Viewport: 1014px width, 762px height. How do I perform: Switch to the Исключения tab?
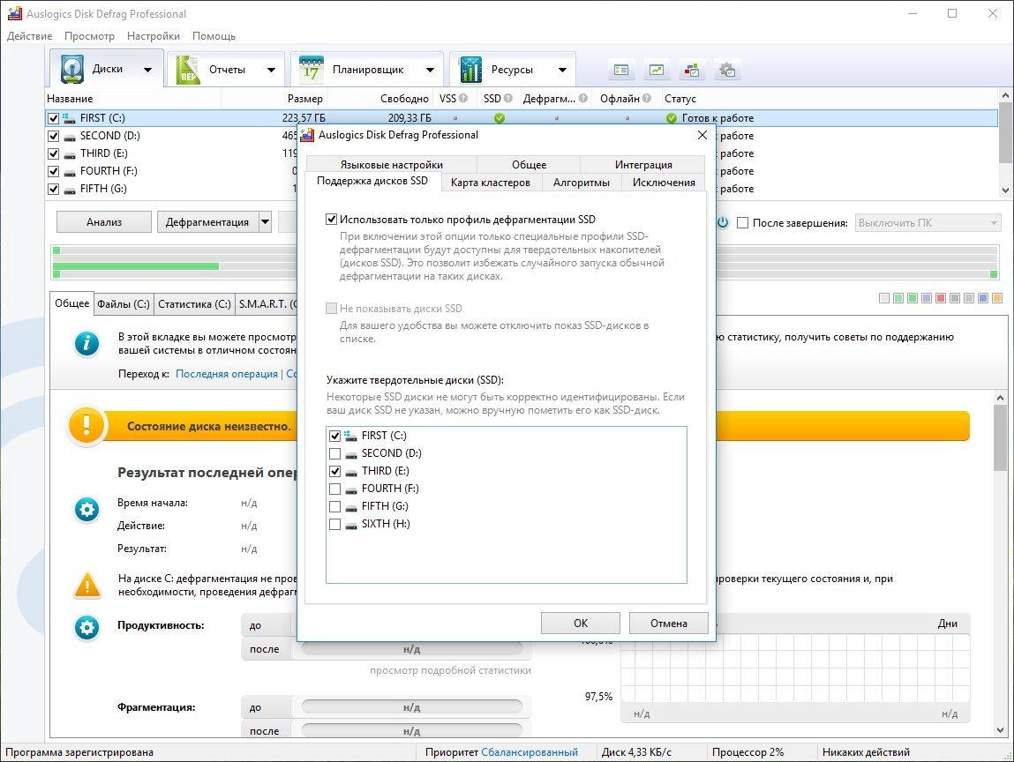click(x=664, y=183)
